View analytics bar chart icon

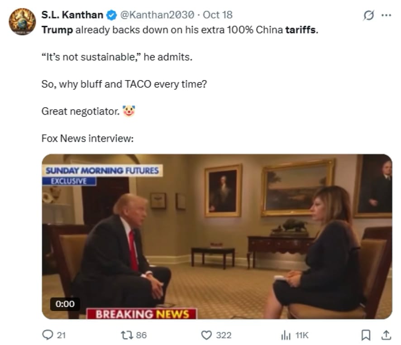286,335
